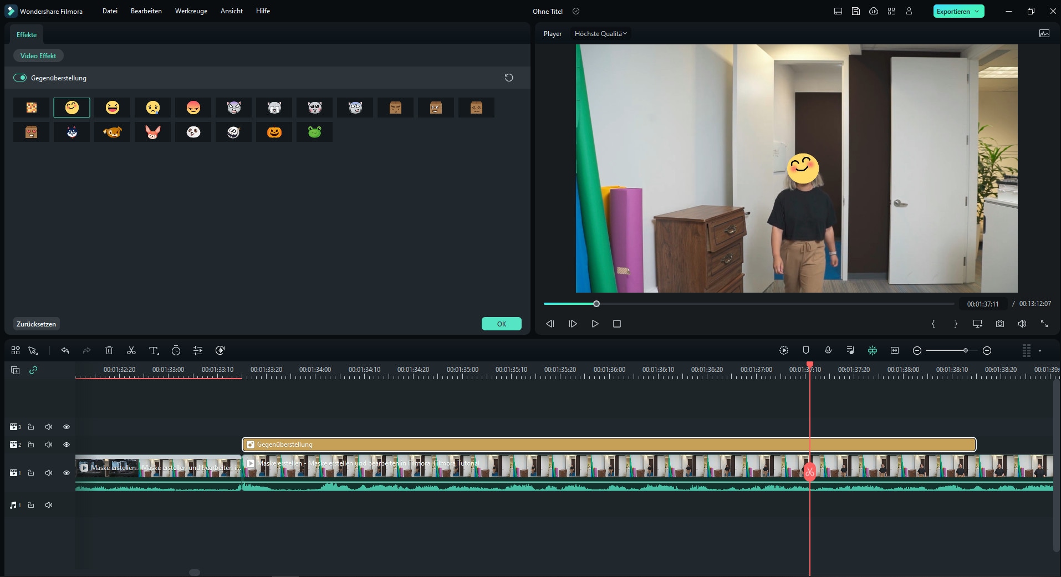This screenshot has height=577, width=1061.
Task: Click the Zurücksetzen button
Action: (x=36, y=324)
